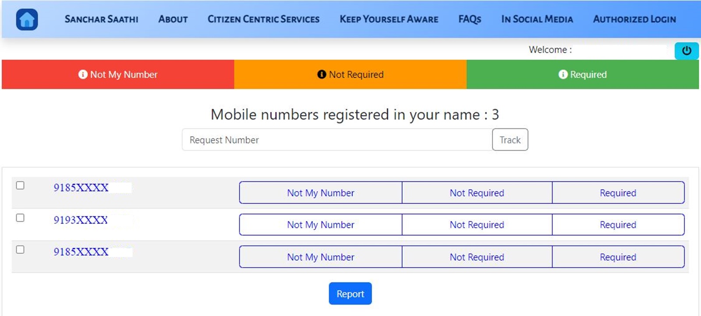701x316 pixels.
Task: Click the info icon beside Not Required banner
Action: tap(321, 75)
